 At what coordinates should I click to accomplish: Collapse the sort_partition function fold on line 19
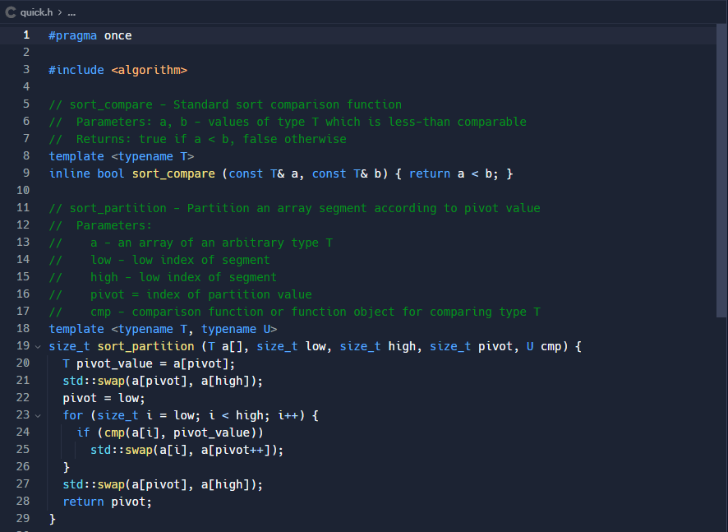click(x=38, y=347)
